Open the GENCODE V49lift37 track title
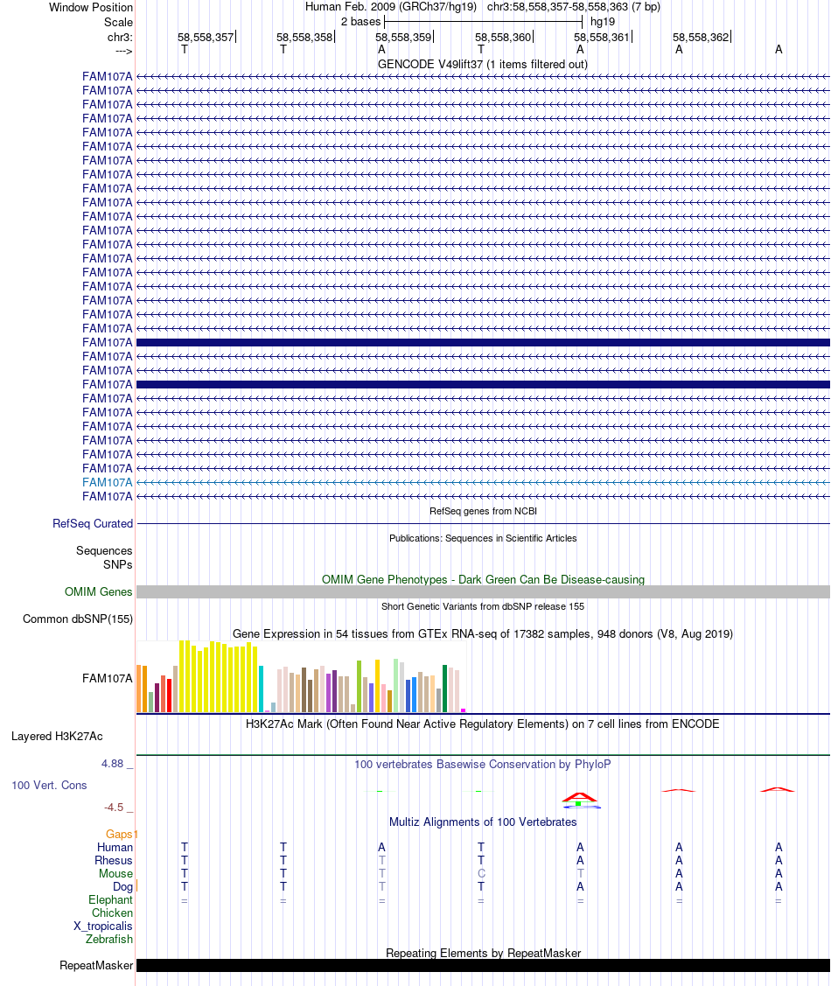The image size is (831, 986). 483,64
